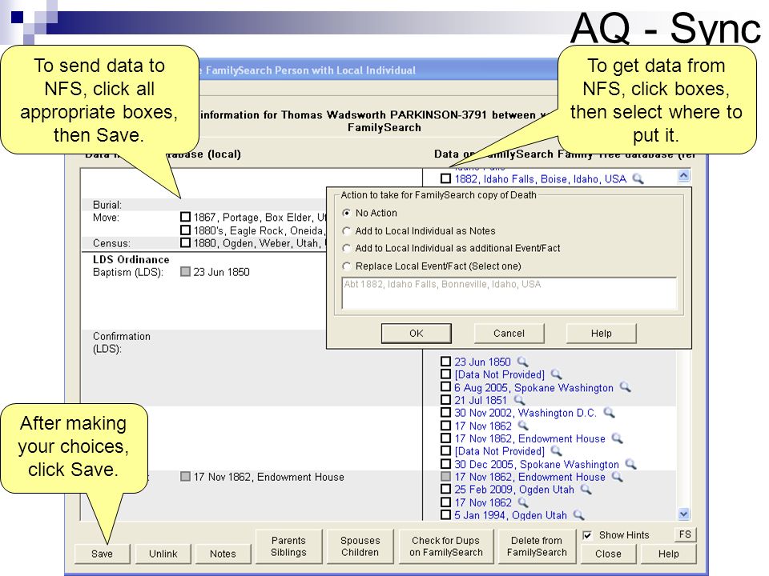Click magnifier next to 21 Jul 1851
This screenshot has width=769, height=576.
(519, 400)
